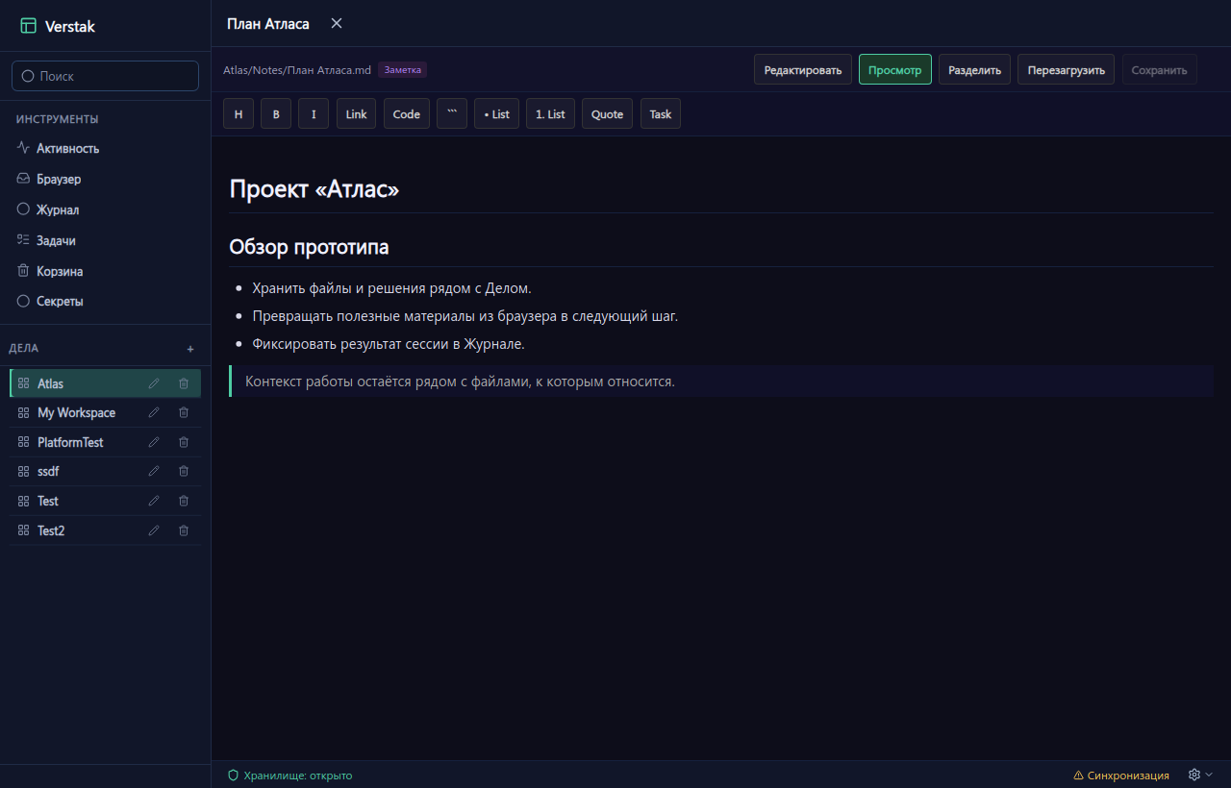
Task: Click the Синхронизация warning status
Action: (x=1121, y=776)
